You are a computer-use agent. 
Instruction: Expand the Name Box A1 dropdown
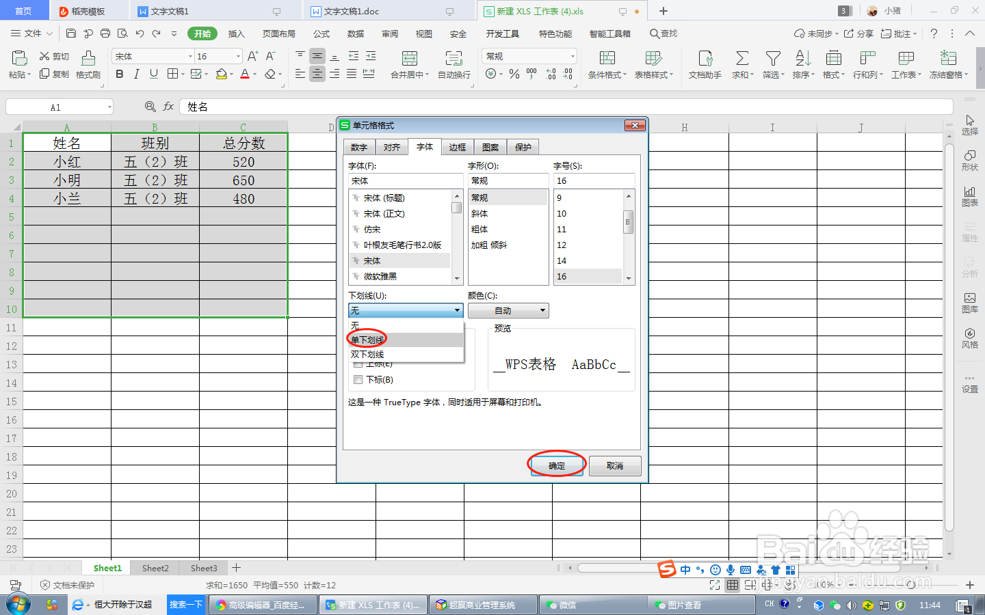[x=109, y=107]
